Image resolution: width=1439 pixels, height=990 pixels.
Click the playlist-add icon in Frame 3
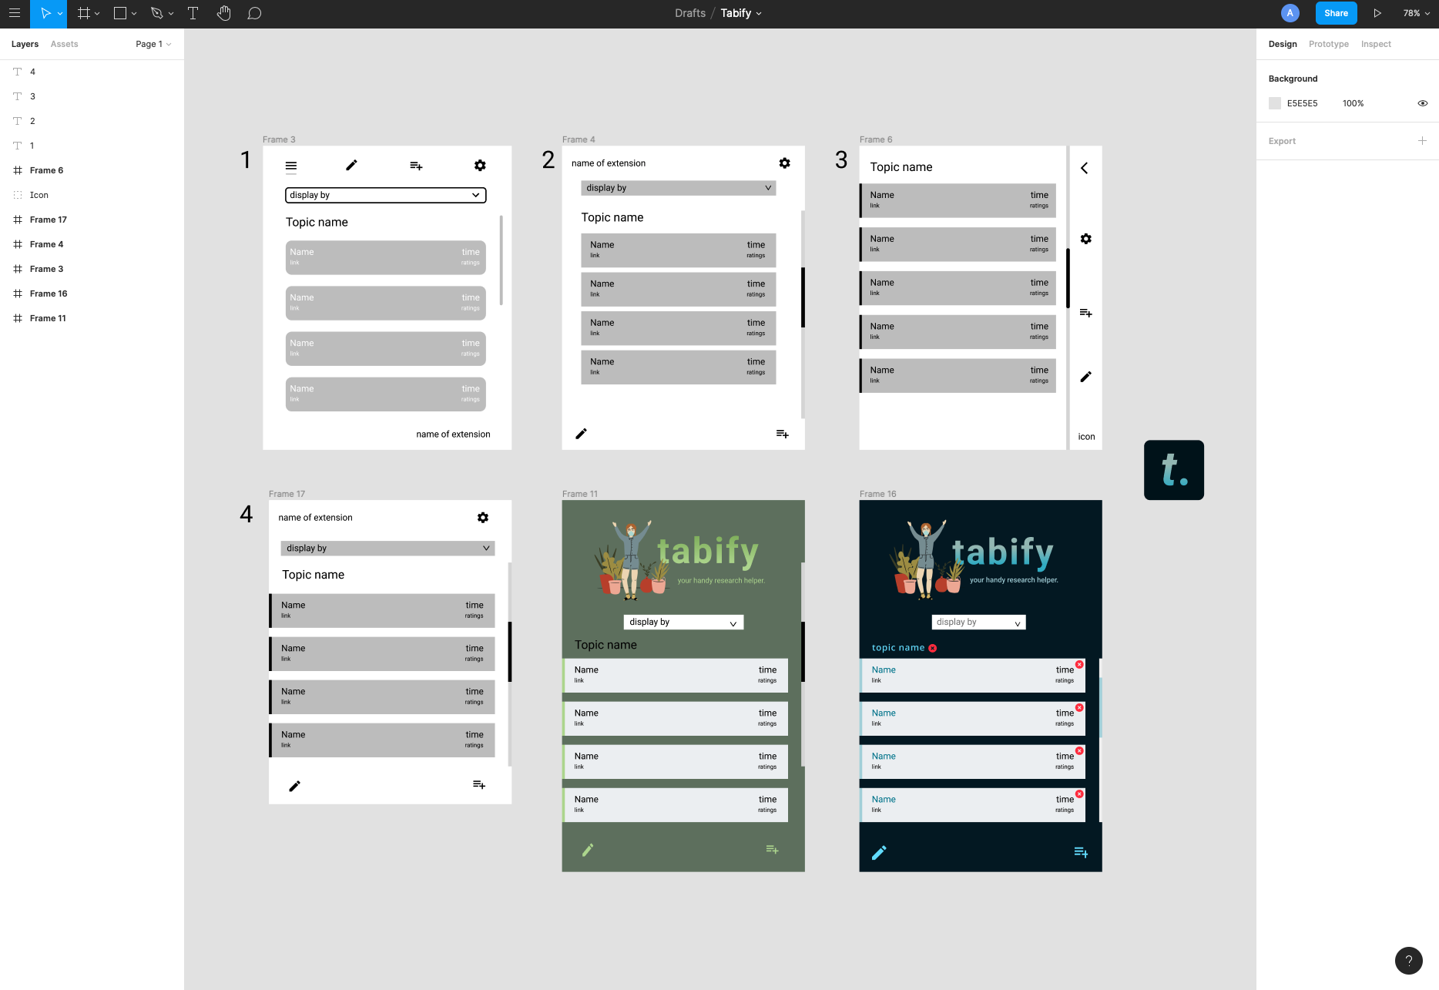pos(416,166)
